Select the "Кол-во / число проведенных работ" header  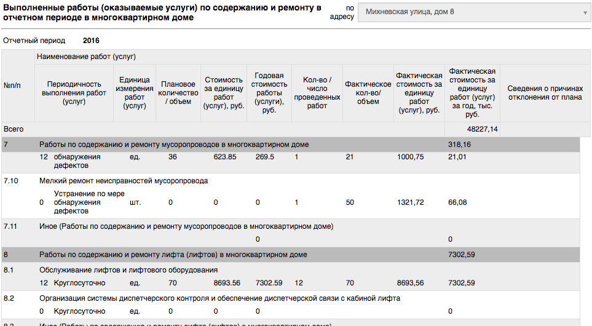click(317, 93)
